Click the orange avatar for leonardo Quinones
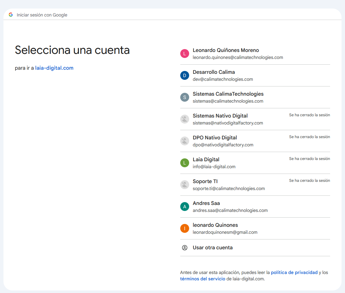This screenshot has width=345, height=293. pos(185,228)
